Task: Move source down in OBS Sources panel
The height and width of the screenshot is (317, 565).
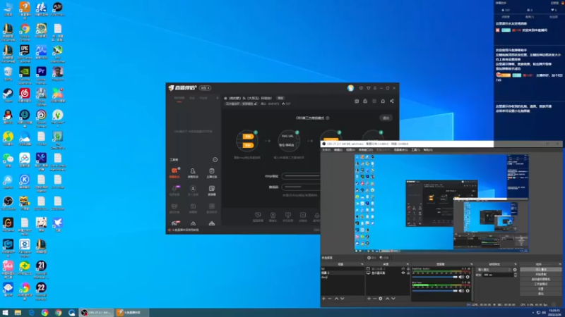Action: (393, 299)
